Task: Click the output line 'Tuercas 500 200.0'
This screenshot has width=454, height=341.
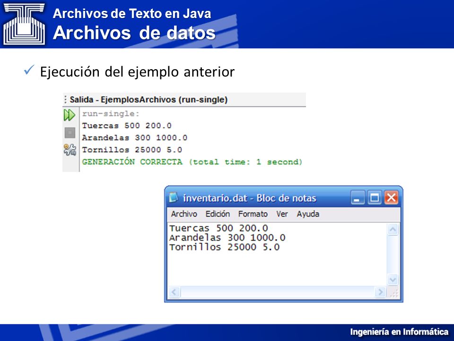Action: (127, 126)
